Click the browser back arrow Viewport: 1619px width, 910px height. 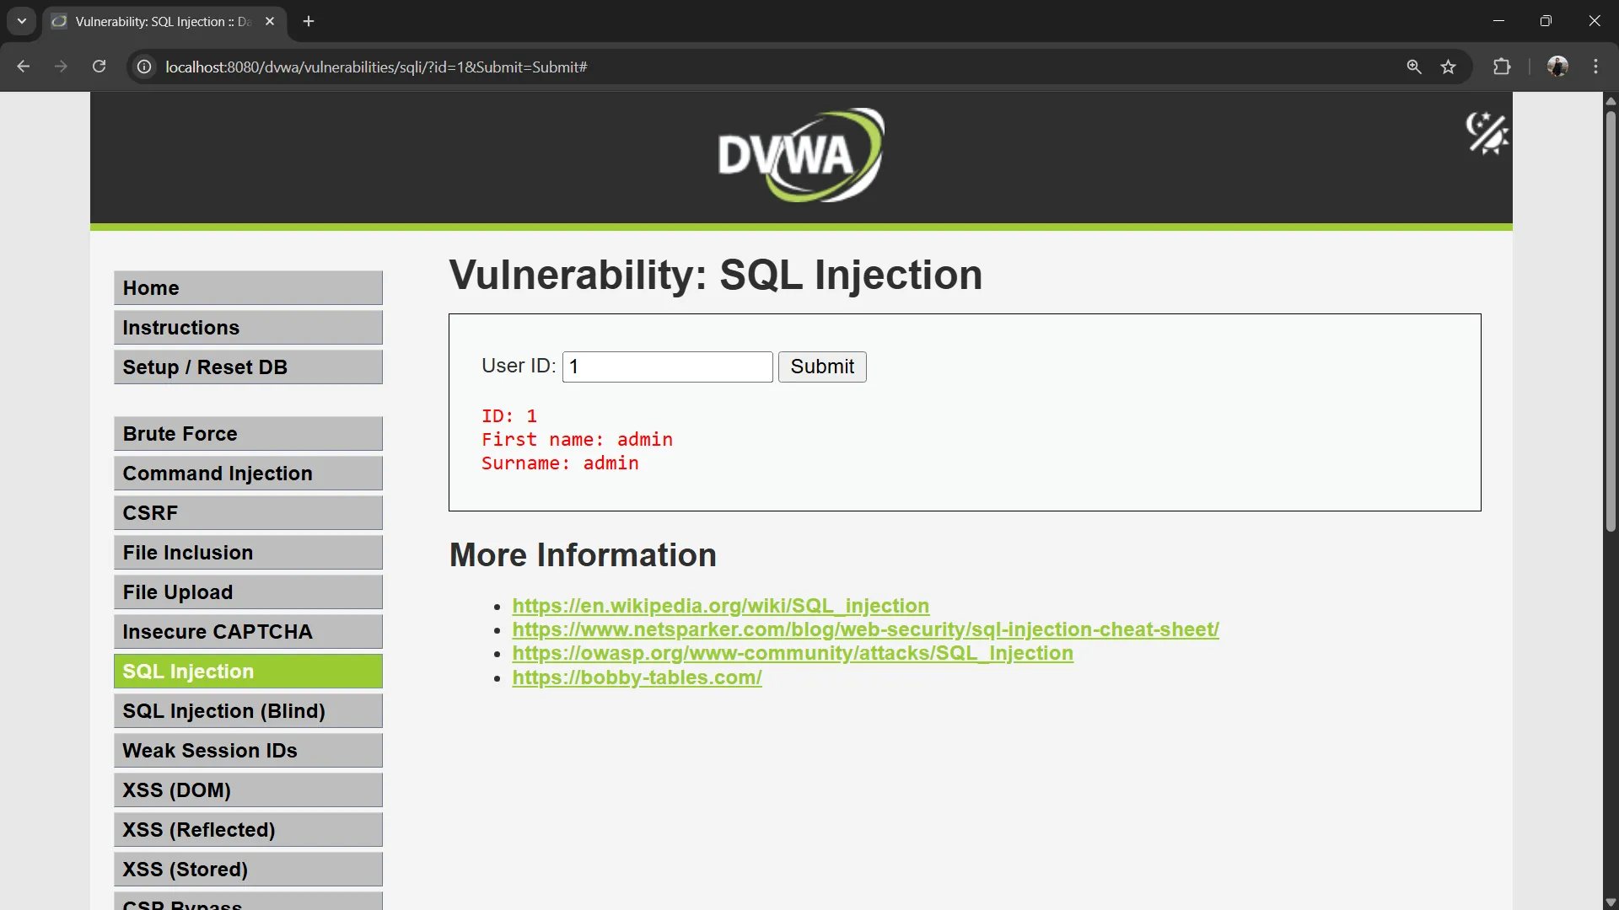point(23,67)
